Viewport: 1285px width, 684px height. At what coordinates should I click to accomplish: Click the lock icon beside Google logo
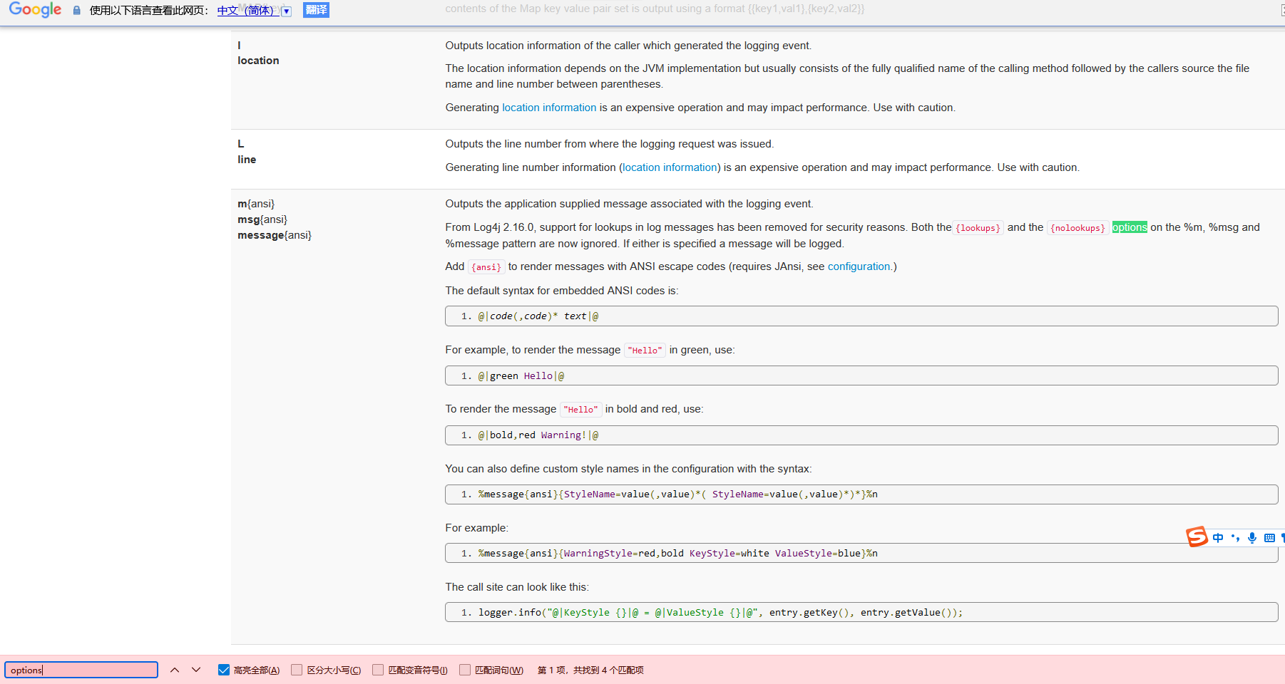click(76, 11)
